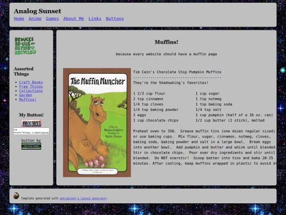286x215 pixels.
Task: Follow the petrapixel's layout generator link
Action: pyautogui.click(x=83, y=199)
